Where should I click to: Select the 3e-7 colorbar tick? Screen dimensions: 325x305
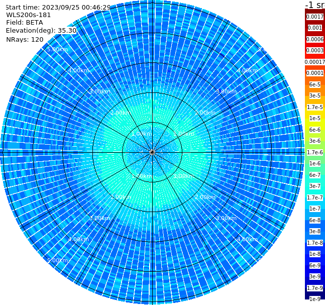(x=315, y=186)
